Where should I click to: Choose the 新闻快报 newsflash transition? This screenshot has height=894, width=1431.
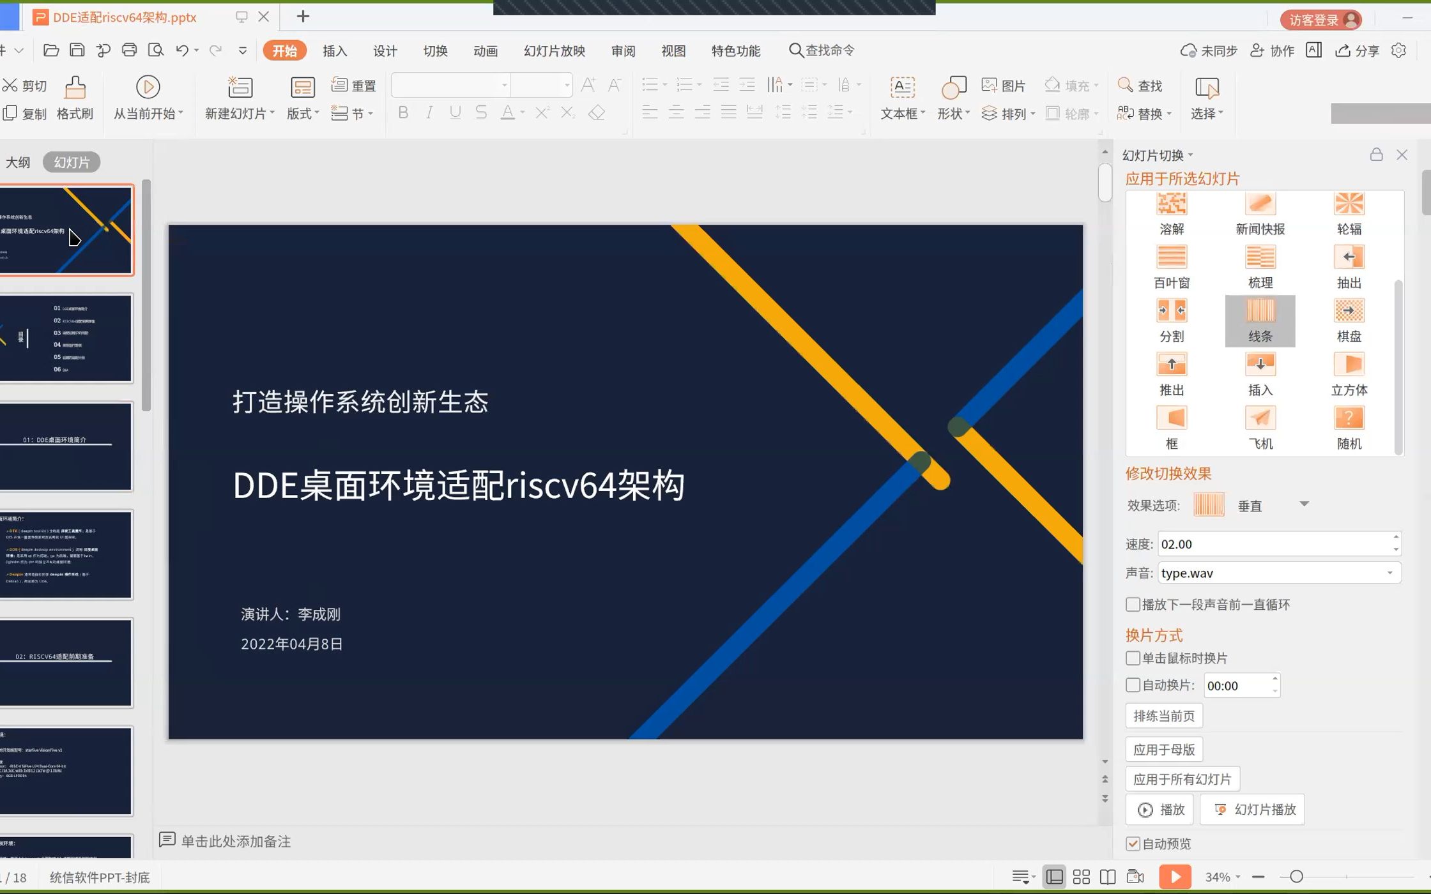(x=1260, y=214)
